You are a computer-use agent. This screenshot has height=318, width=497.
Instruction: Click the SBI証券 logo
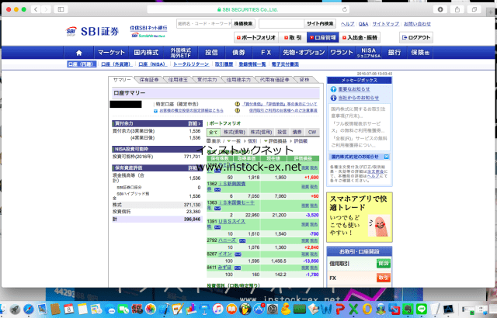pyautogui.click(x=92, y=31)
